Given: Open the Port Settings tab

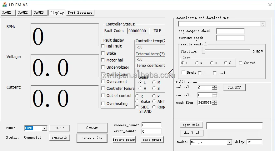Looking at the screenshot, I should pos(80,12).
